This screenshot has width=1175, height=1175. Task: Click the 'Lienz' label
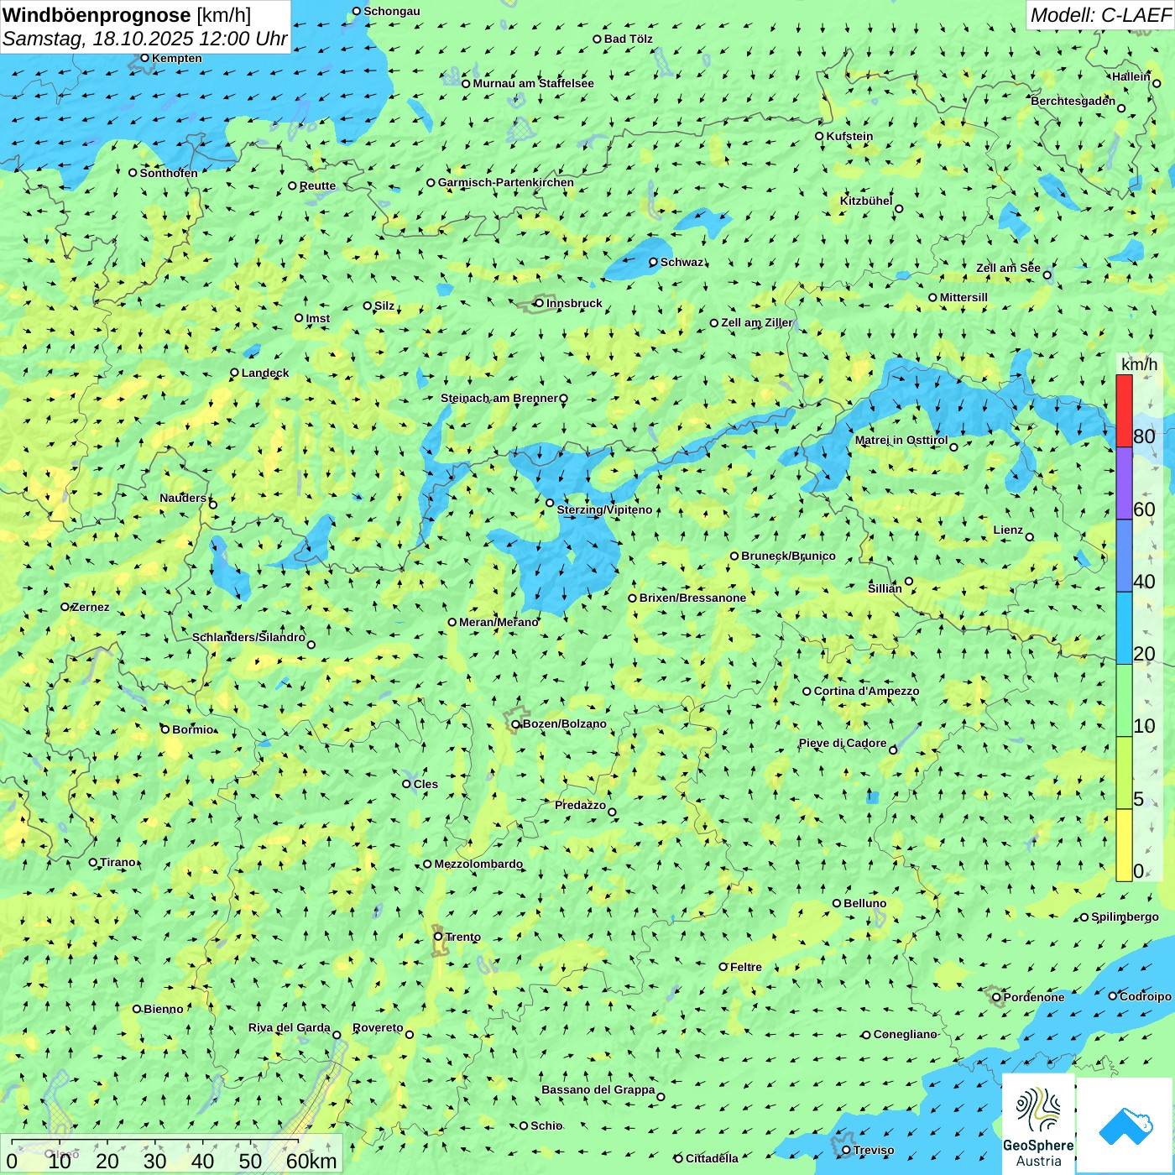[x=1008, y=530]
